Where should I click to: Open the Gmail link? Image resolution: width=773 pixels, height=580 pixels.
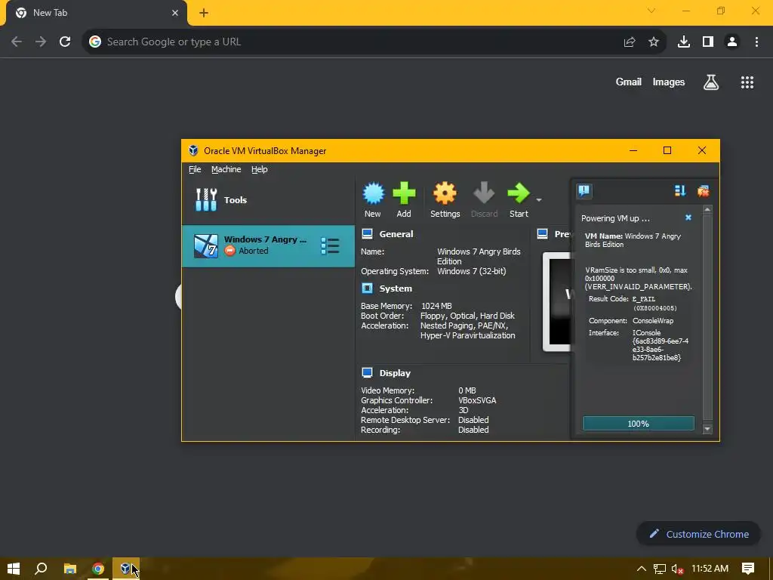point(629,82)
